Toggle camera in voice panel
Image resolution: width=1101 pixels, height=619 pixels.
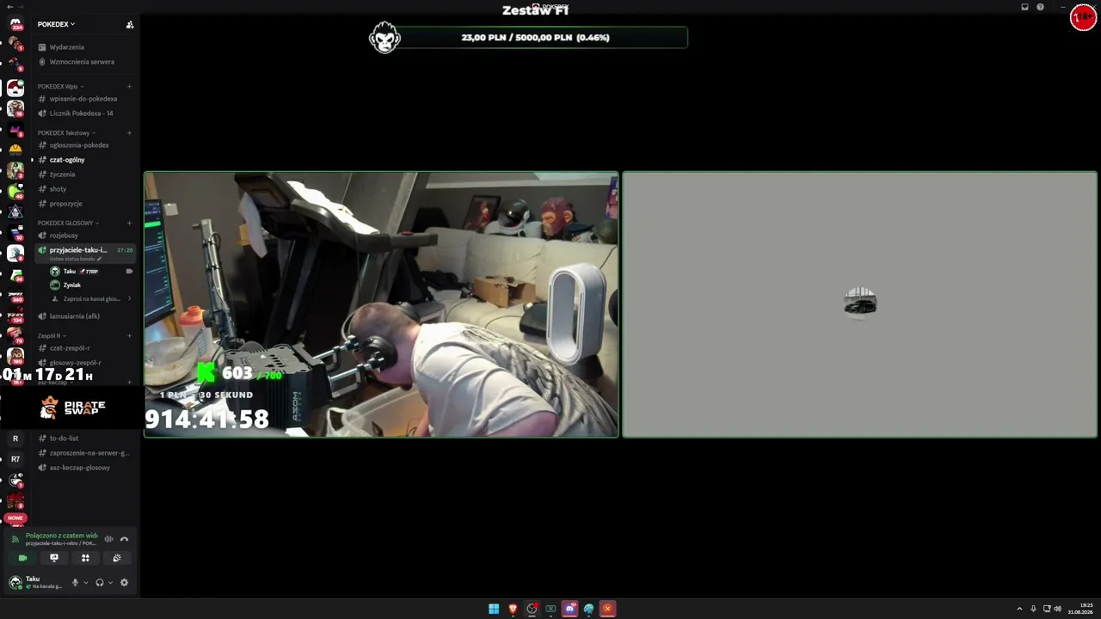point(22,558)
